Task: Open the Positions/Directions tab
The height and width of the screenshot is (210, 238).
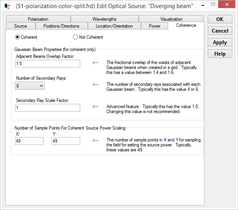Action: point(62,26)
